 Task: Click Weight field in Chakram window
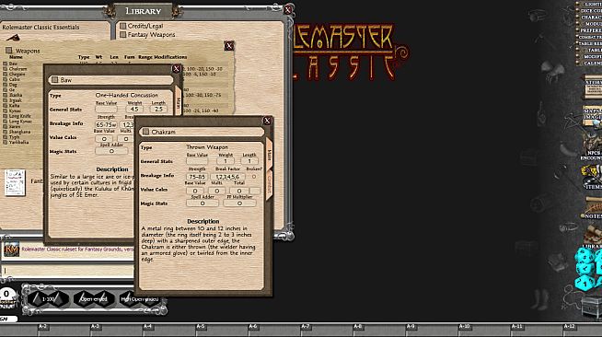coord(226,161)
